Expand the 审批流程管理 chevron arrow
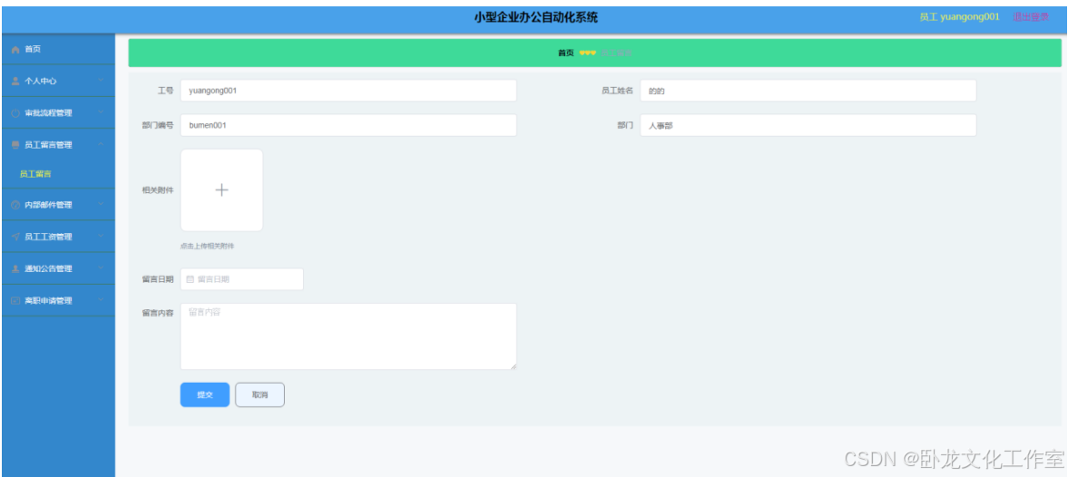 (x=101, y=113)
